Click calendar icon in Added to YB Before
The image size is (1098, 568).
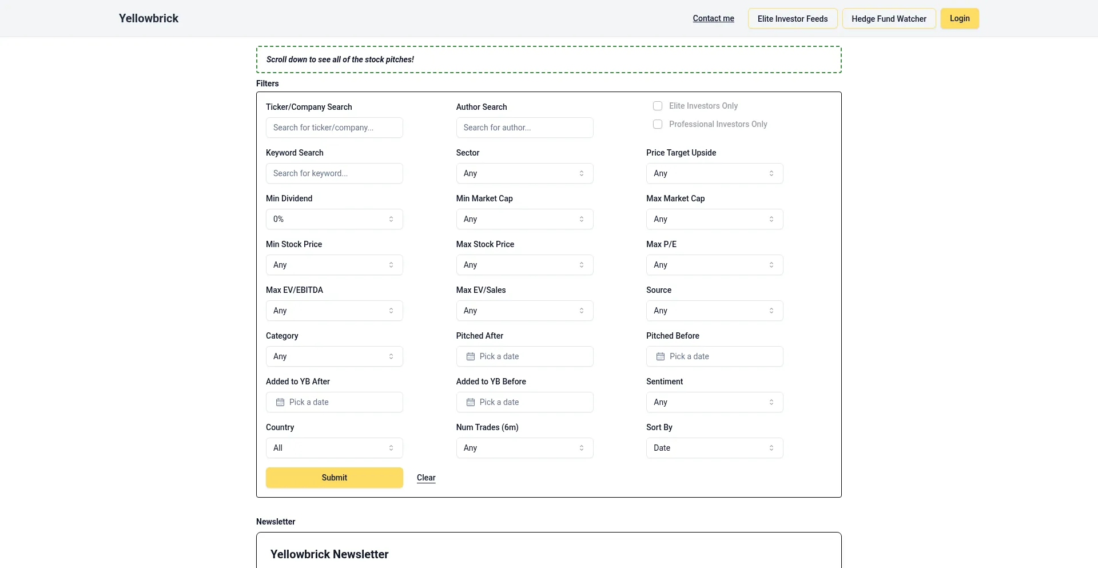(471, 402)
